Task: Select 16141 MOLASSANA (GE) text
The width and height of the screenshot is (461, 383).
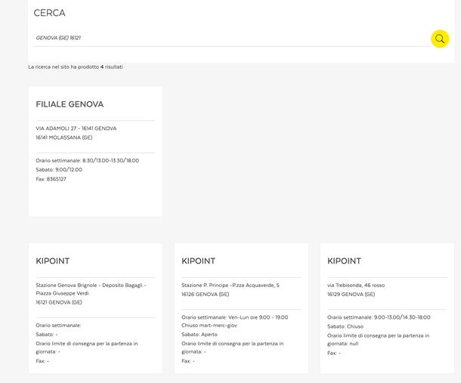Action: pyautogui.click(x=64, y=137)
